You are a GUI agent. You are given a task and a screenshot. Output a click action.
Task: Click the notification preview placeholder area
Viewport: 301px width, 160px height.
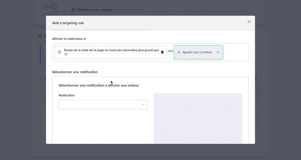pos(198,119)
